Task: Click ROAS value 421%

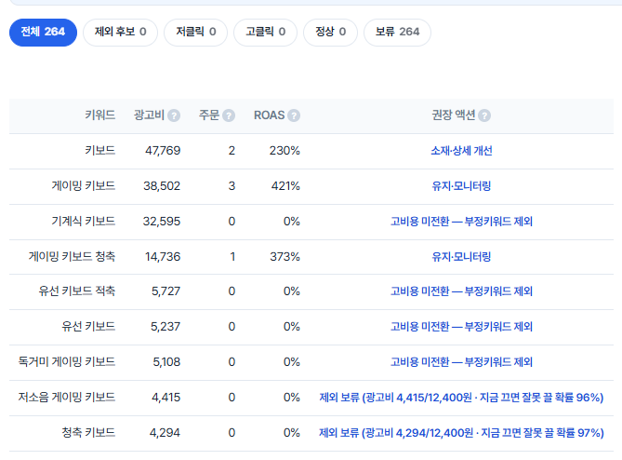Action: pyautogui.click(x=285, y=186)
